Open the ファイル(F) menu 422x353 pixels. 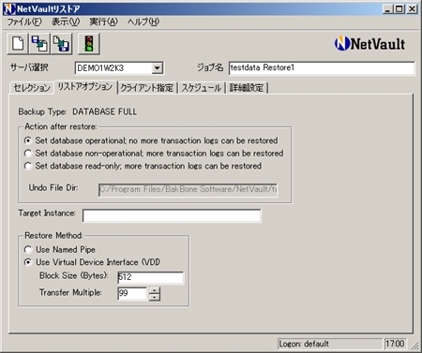tap(24, 22)
